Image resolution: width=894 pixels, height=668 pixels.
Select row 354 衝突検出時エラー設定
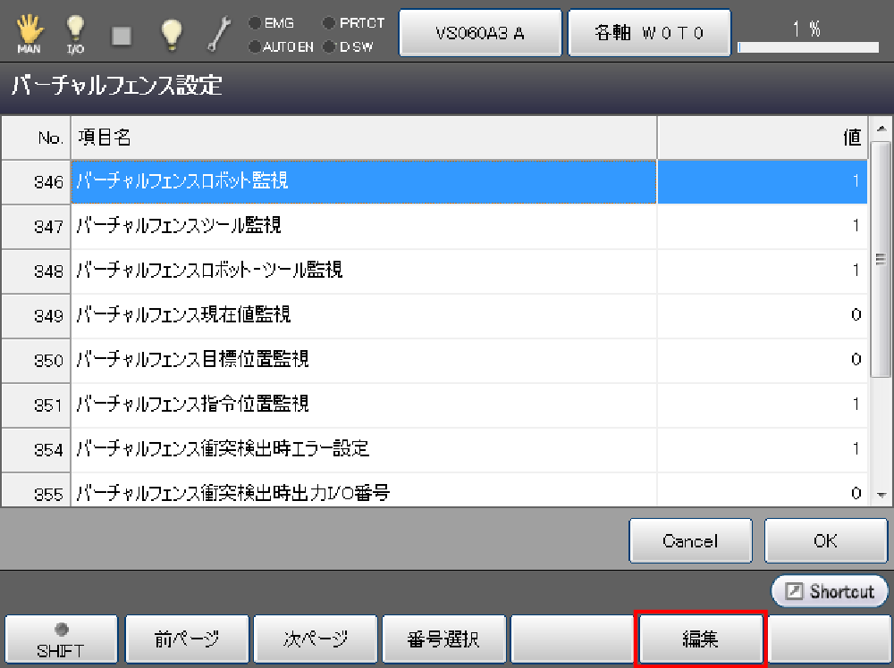[x=363, y=448]
